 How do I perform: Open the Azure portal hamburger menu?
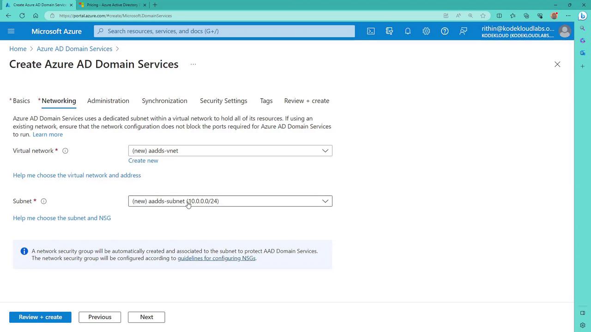pyautogui.click(x=11, y=31)
